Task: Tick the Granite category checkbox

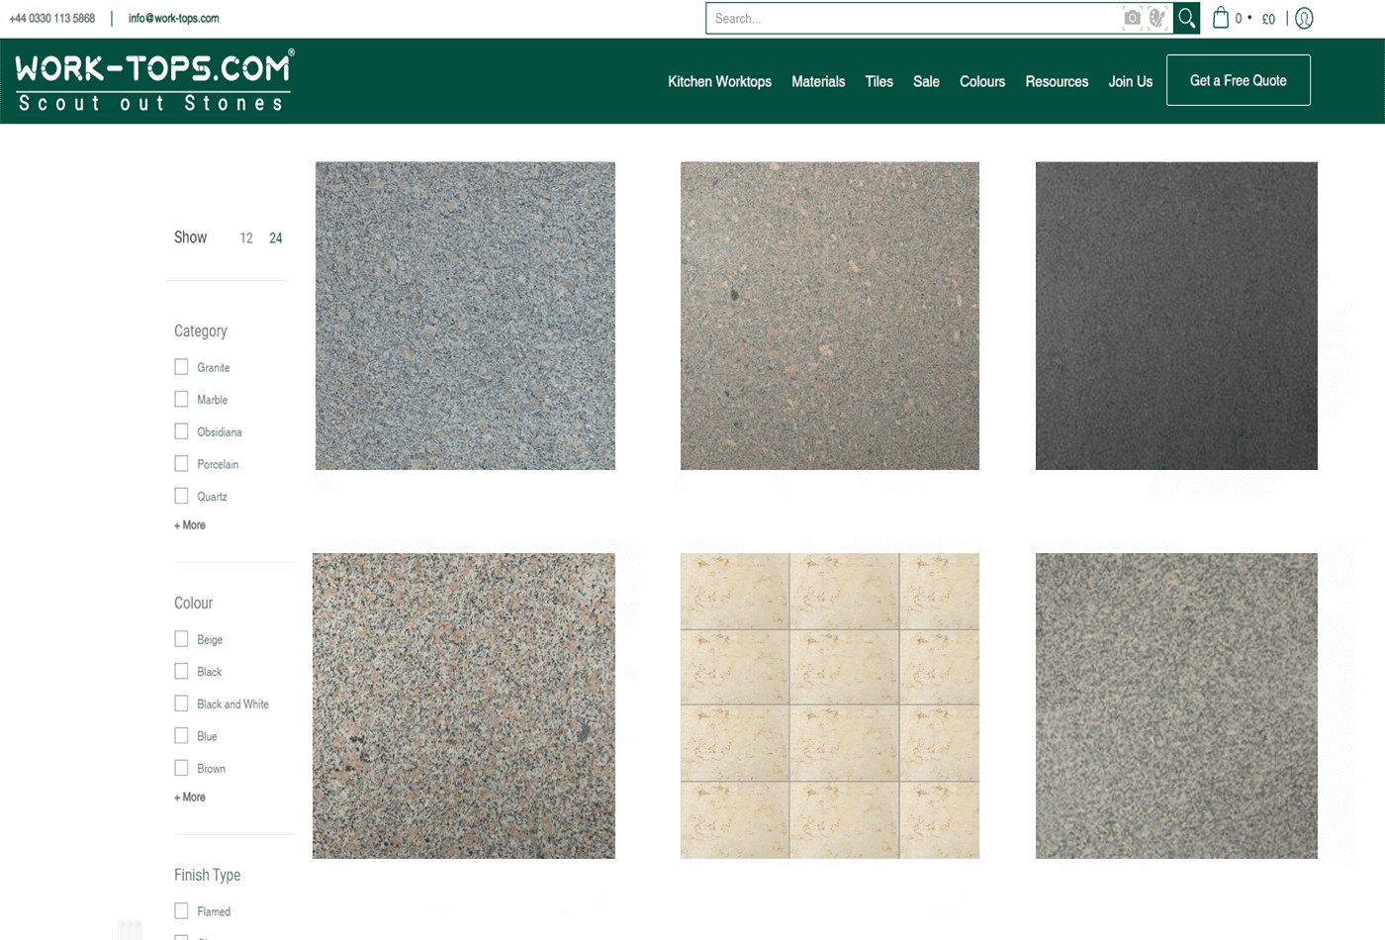Action: [x=181, y=367]
